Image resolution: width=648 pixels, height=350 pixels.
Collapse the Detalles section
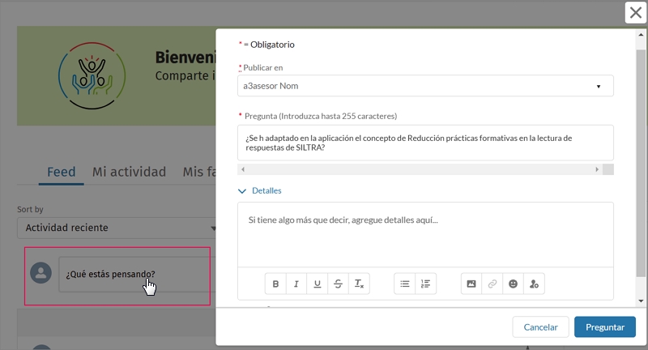pos(260,190)
